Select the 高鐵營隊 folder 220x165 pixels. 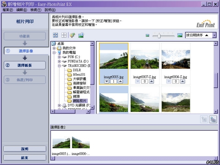[x=79, y=83]
